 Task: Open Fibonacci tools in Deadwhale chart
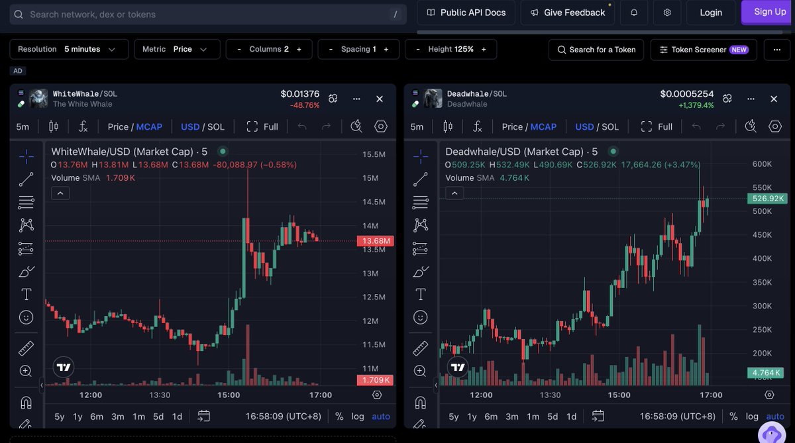tap(420, 202)
